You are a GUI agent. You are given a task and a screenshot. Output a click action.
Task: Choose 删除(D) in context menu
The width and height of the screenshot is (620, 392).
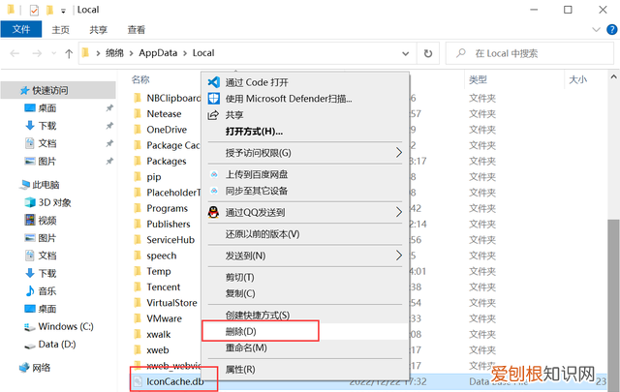click(305, 331)
